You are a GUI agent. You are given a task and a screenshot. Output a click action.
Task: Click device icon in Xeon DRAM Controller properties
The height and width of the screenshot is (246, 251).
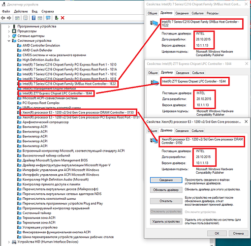(154, 140)
